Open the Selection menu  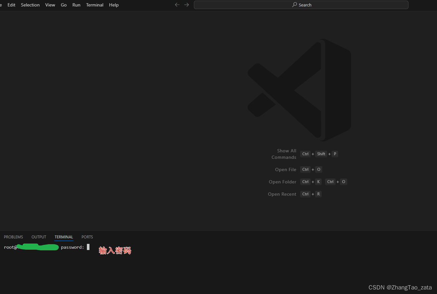tap(30, 5)
